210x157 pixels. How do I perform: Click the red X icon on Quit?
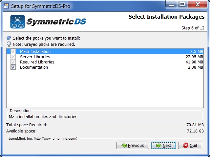[x=186, y=145]
